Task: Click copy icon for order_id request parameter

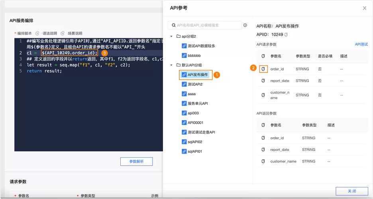Action: (263, 69)
